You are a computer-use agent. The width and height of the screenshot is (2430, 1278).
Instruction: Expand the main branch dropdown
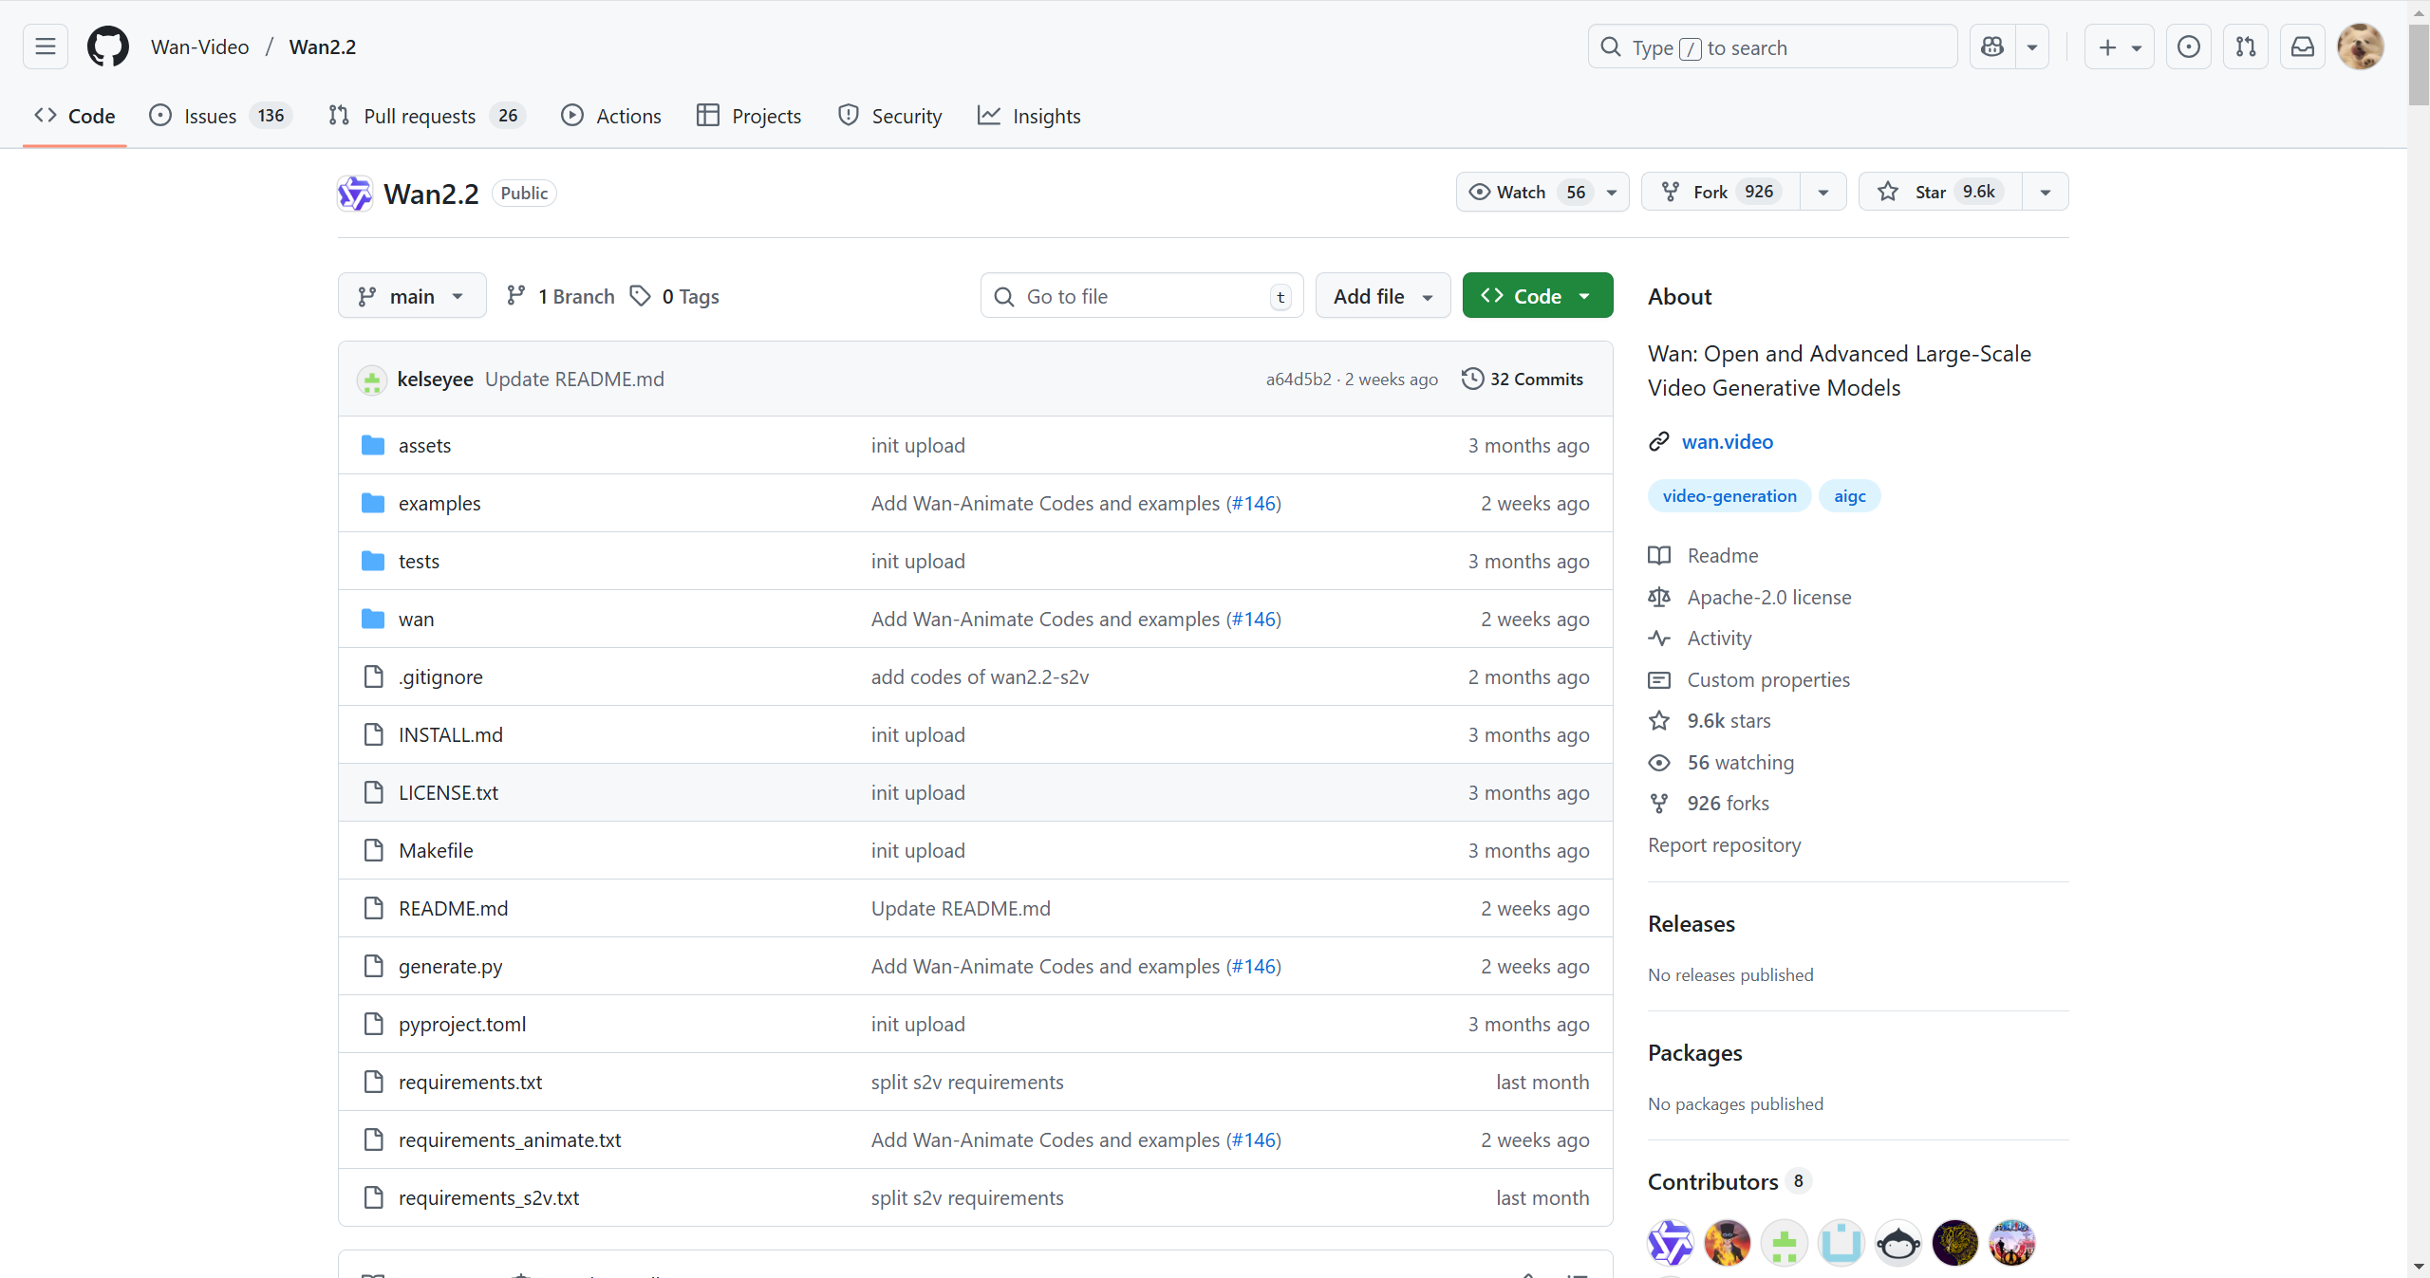point(411,296)
